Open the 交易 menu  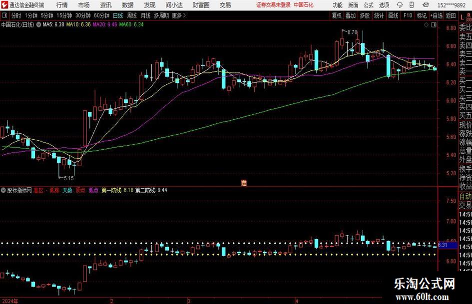click(225, 5)
